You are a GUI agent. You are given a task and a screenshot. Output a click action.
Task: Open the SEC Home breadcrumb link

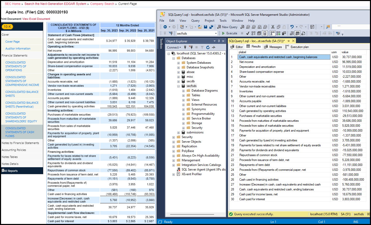point(13,4)
